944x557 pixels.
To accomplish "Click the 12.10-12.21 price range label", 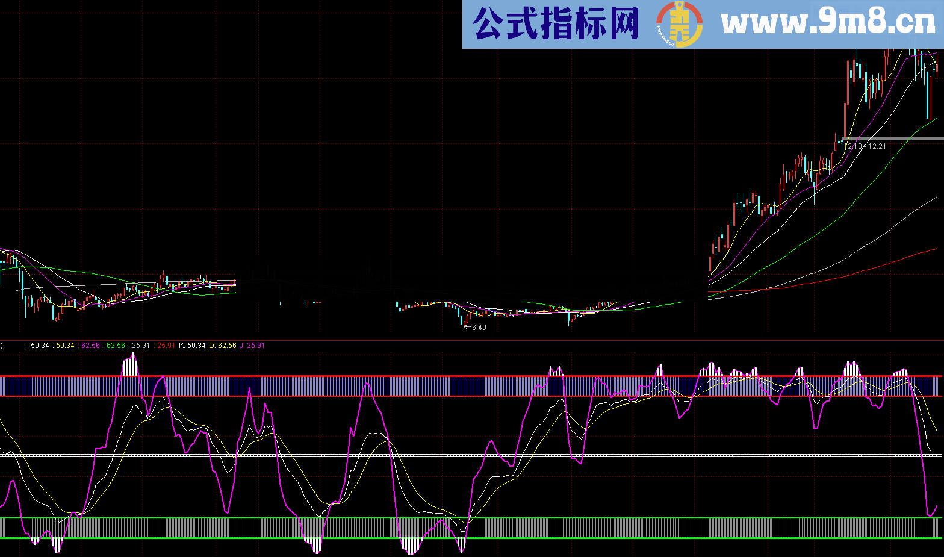I will (865, 146).
